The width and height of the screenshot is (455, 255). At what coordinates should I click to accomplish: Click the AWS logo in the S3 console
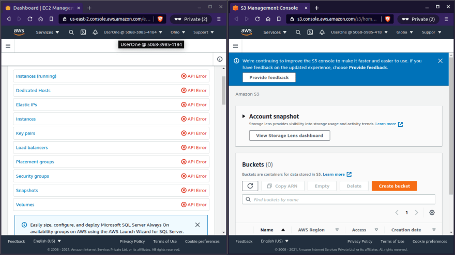tap(246, 32)
